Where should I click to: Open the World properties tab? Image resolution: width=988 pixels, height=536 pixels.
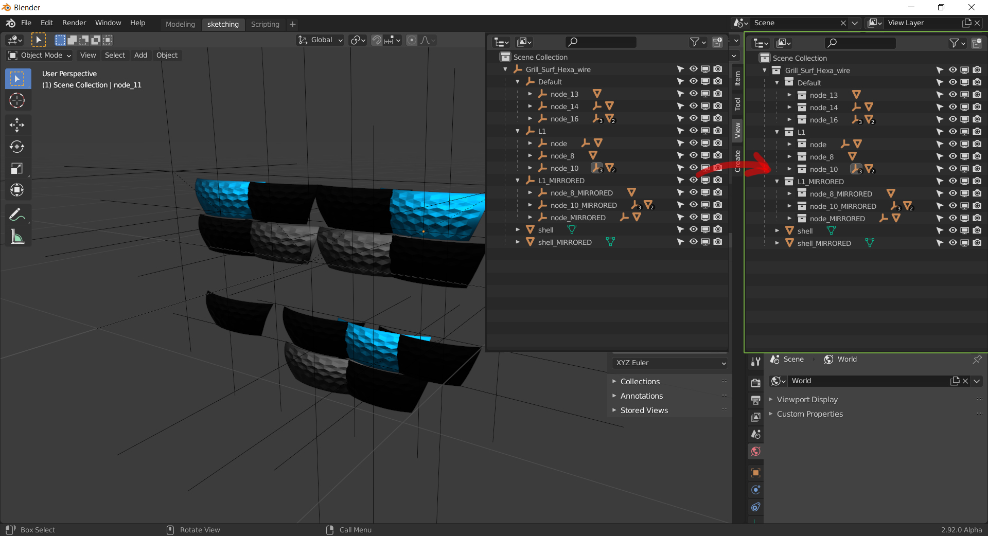point(755,452)
